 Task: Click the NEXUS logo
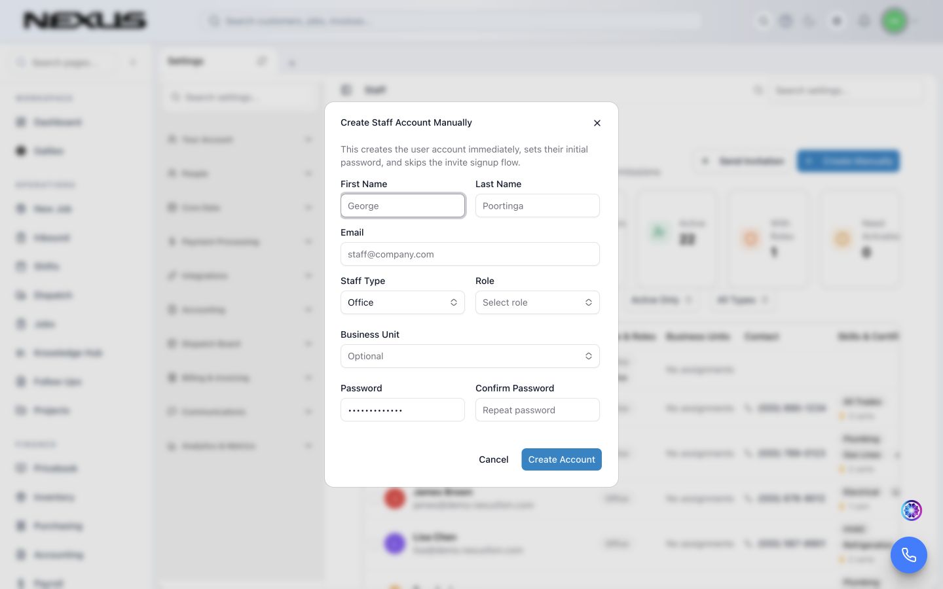point(85,21)
